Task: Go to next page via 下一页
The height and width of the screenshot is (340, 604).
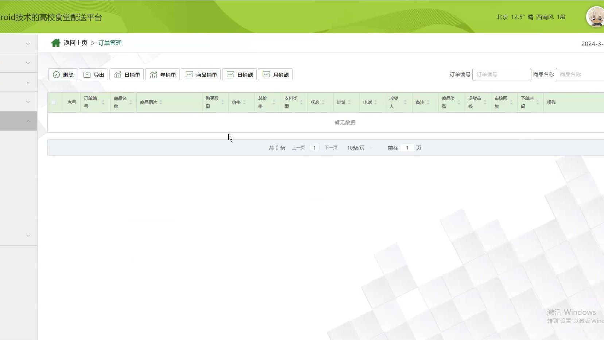Action: point(331,148)
